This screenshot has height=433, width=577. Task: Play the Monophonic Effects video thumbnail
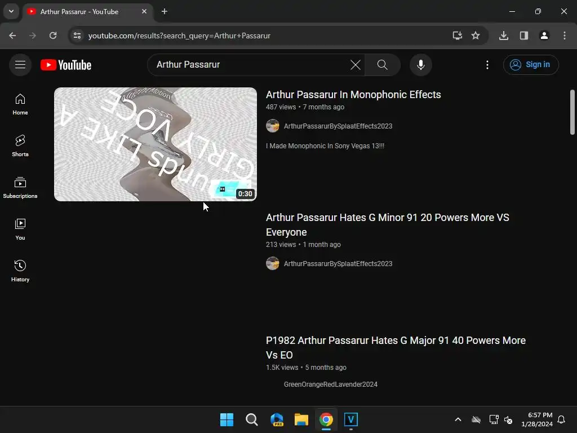point(156,144)
